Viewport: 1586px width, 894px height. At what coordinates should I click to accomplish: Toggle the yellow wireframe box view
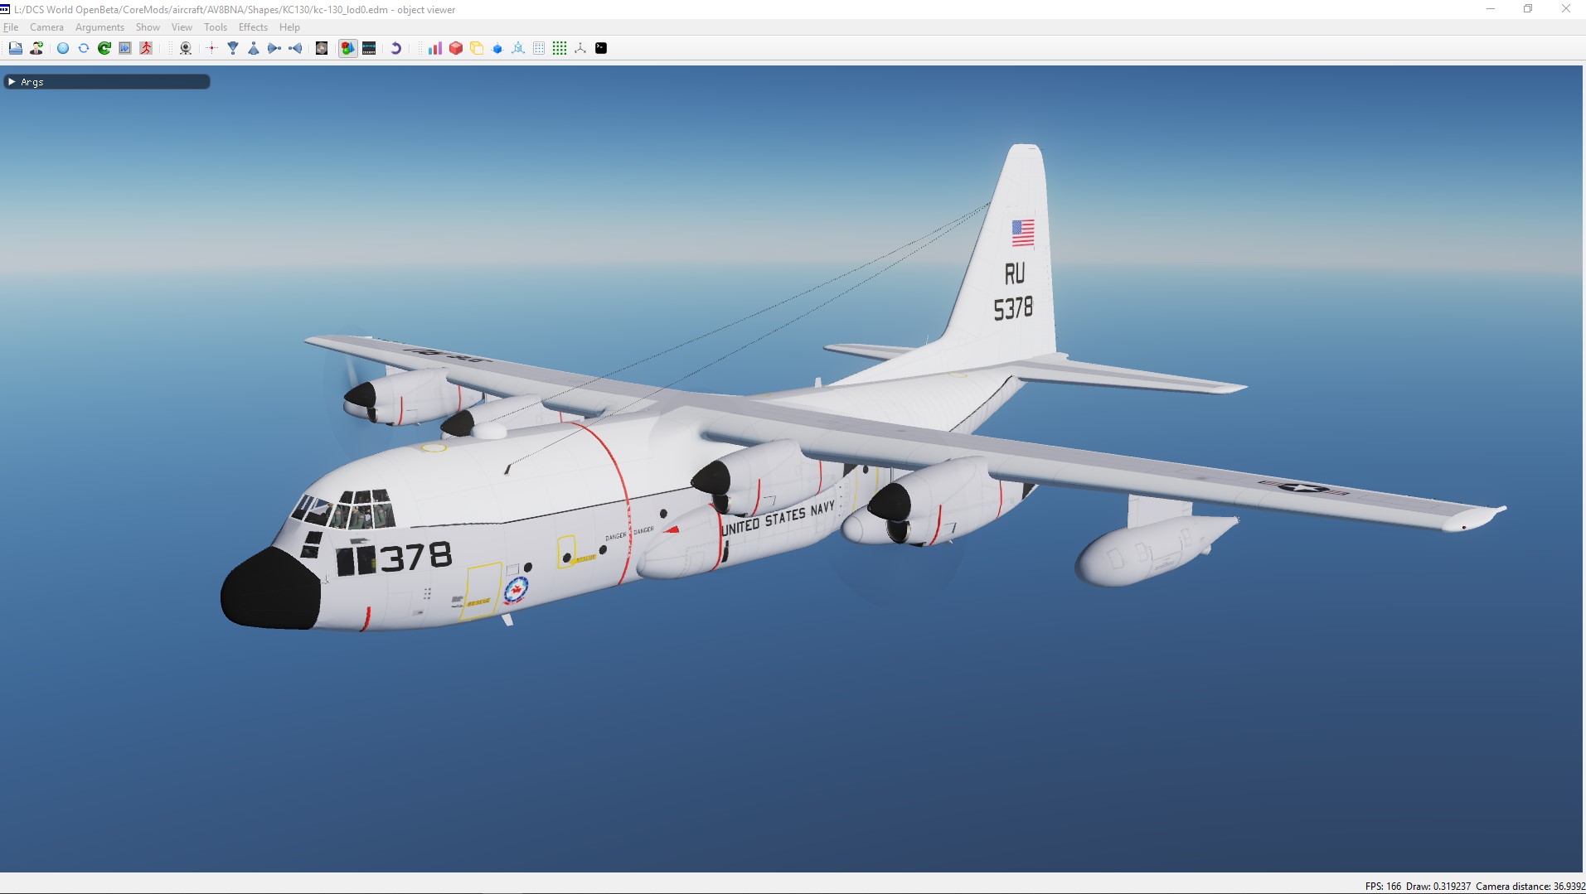click(477, 48)
